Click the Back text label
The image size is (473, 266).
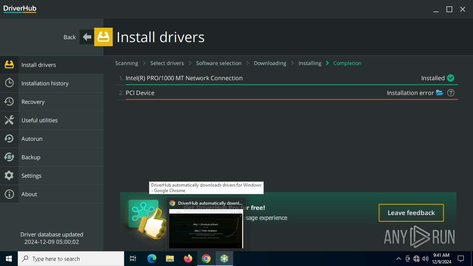[x=69, y=37]
